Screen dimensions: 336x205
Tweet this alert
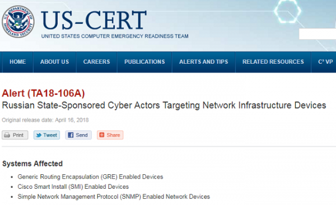(46, 135)
